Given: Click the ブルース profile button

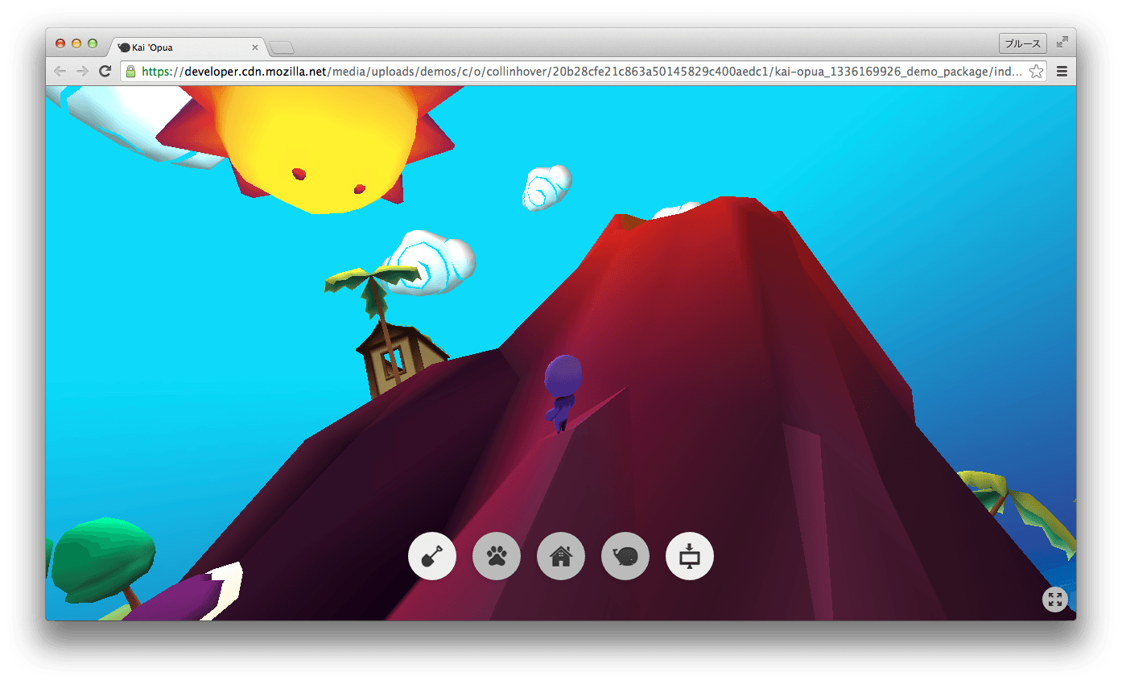Looking at the screenshot, I should tap(1022, 43).
